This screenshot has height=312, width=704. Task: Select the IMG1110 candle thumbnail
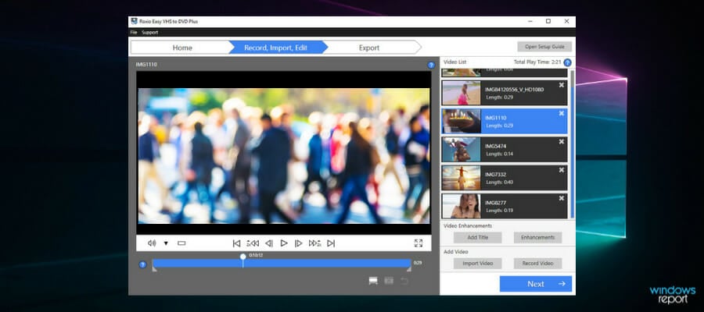(461, 122)
